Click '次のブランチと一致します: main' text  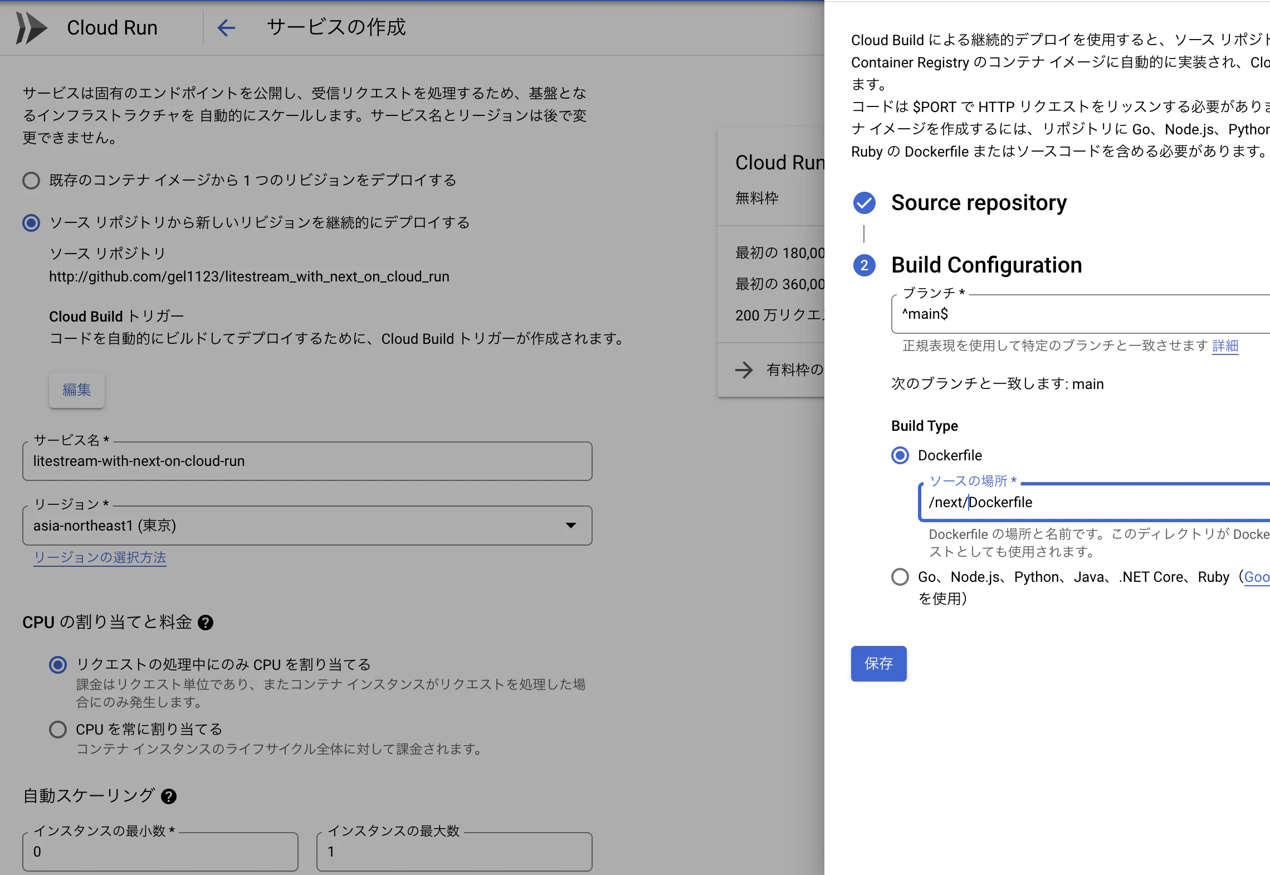tap(997, 384)
